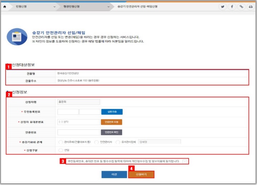Focus the 신청자 휴대폰번호 input field
Image resolution: width=257 pixels, height=185 pixels.
click(x=79, y=122)
